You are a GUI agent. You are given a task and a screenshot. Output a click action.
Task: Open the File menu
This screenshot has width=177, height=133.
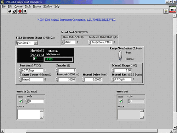(x=4, y=6)
